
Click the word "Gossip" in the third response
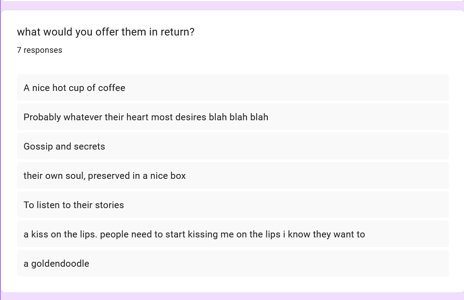(x=38, y=146)
